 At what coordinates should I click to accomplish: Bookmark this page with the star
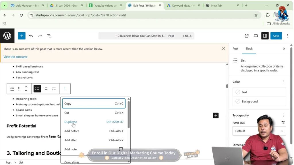tap(256, 15)
